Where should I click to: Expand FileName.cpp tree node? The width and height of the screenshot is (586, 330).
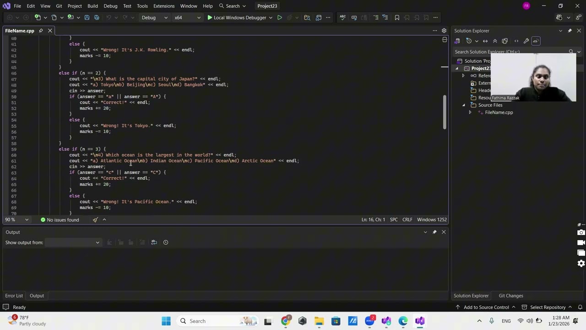tap(470, 112)
